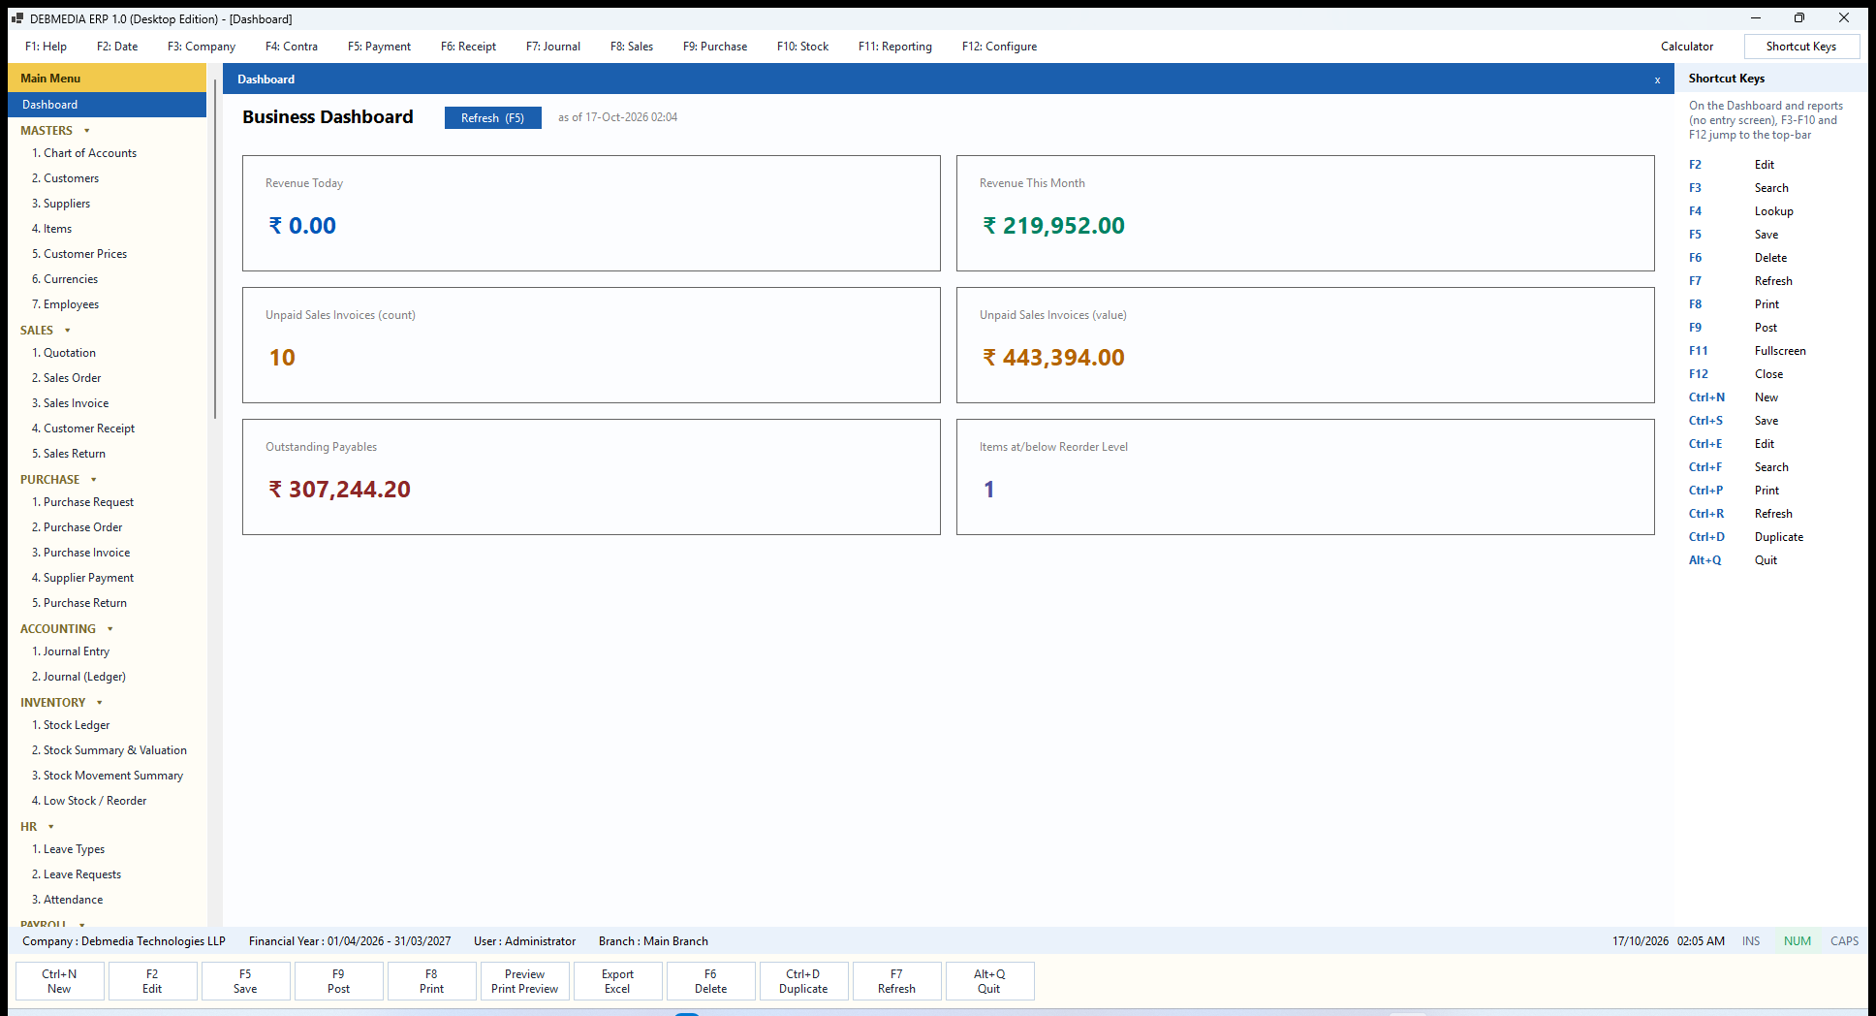Click the Outstanding Payables card

591,477
